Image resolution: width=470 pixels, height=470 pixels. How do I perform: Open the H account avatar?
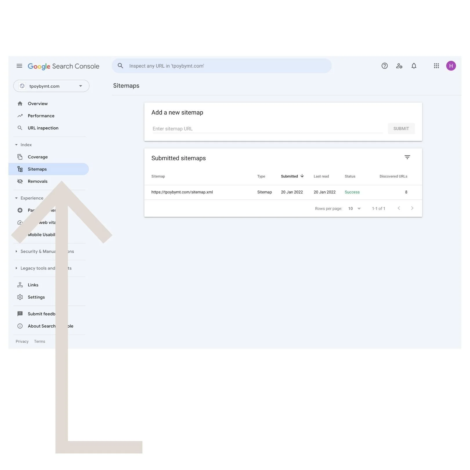(451, 66)
